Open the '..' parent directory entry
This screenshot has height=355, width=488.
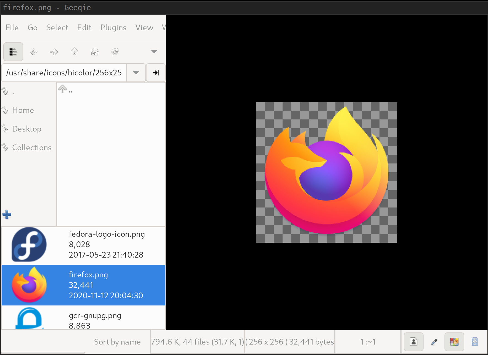[x=66, y=89]
